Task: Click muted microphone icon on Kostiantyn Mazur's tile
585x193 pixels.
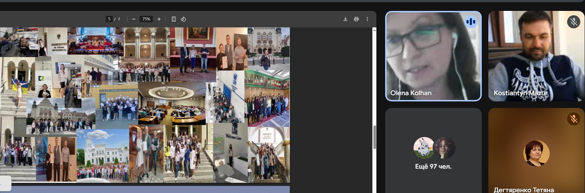Action: click(x=573, y=22)
